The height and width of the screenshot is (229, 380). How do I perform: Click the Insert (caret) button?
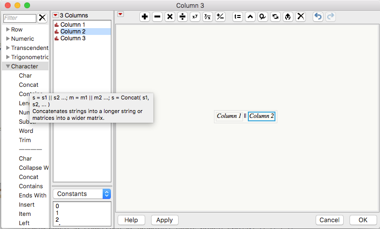(x=250, y=17)
